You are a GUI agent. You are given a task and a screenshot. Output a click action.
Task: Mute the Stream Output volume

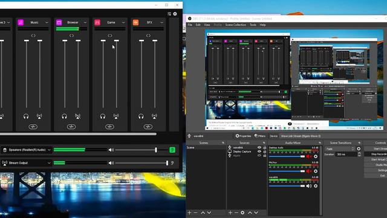[x=111, y=163]
